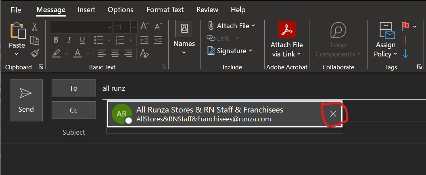Open Basic Text dialog launcher
This screenshot has width=426, height=175.
click(164, 67)
